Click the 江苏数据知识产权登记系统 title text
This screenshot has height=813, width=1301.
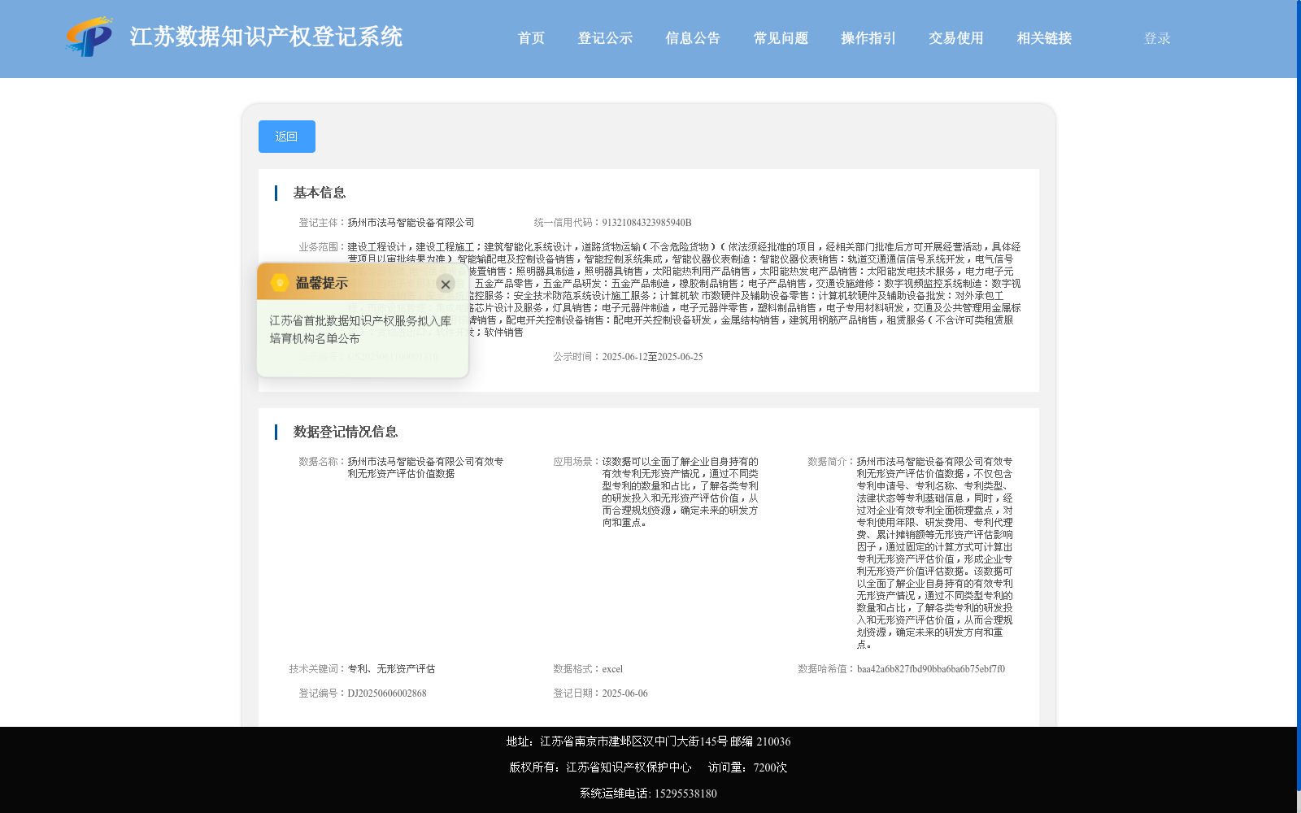coord(266,37)
